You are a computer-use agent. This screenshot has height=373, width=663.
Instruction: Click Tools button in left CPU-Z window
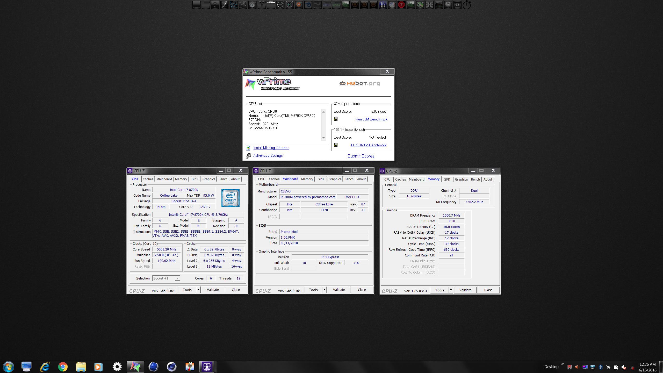tap(187, 290)
